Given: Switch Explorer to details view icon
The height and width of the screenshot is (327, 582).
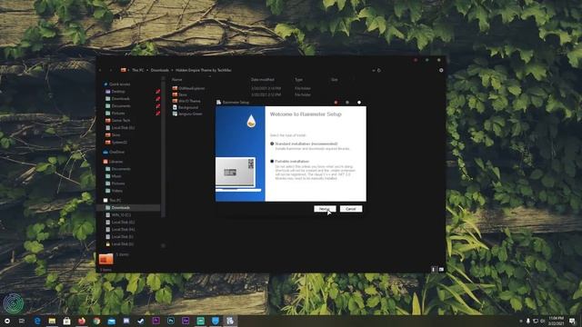Looking at the screenshot, I should coord(434,270).
